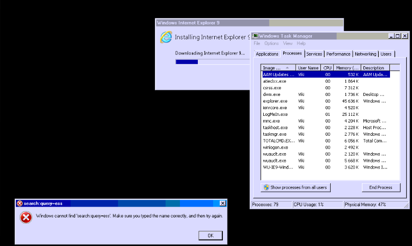Sort by the CPU column header
This screenshot has width=412, height=246.
tap(327, 68)
